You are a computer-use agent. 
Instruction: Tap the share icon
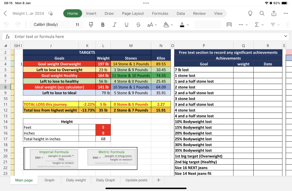274,13
